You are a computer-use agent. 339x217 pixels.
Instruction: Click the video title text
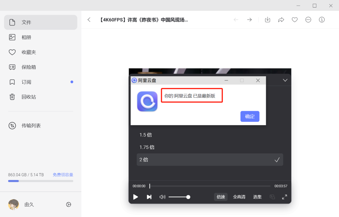pos(143,20)
